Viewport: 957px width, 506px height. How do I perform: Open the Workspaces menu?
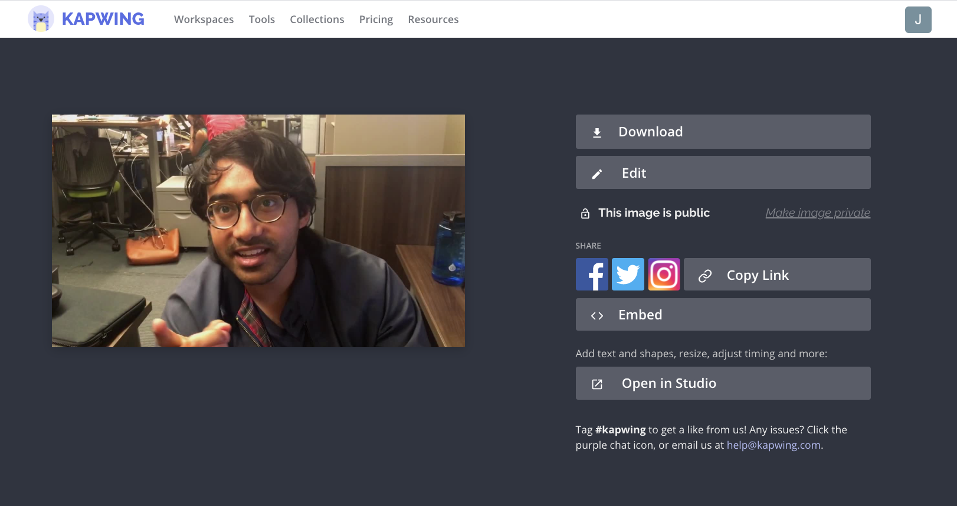pyautogui.click(x=204, y=19)
